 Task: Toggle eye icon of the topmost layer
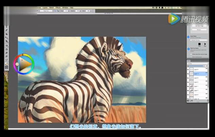[188, 70]
